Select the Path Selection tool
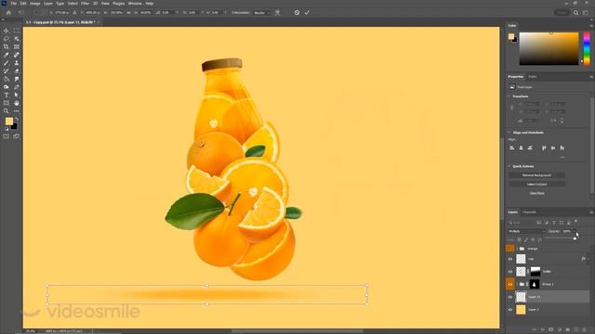Image resolution: width=595 pixels, height=334 pixels. 17,95
